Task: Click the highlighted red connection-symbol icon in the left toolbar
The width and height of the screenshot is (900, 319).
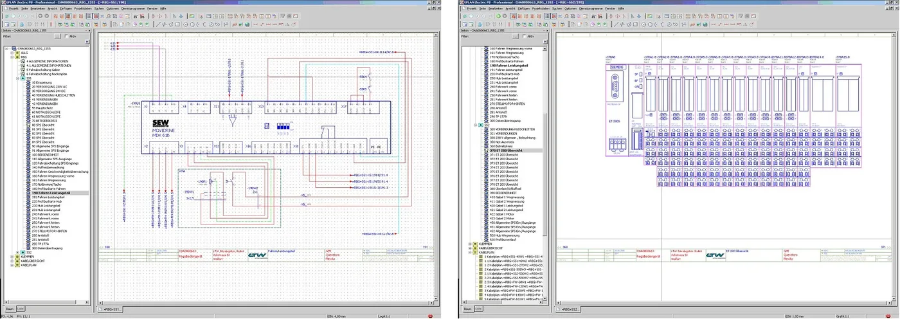Action: tap(68, 16)
